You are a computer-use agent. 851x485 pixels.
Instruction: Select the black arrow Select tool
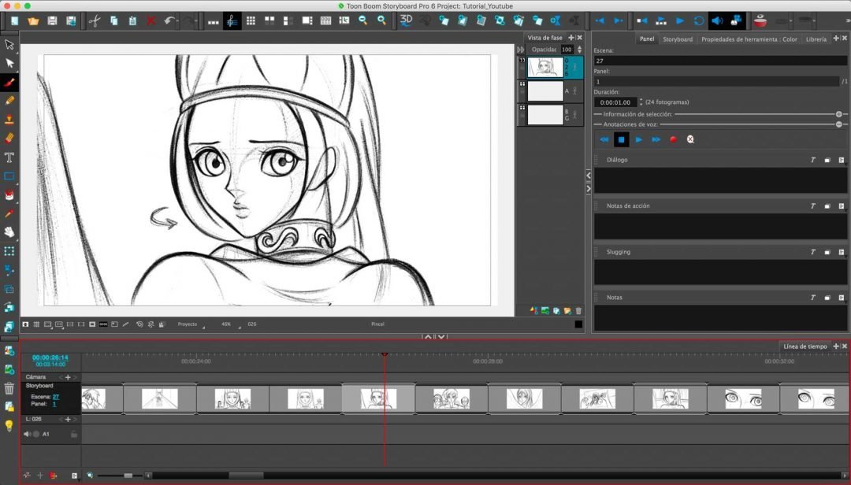coord(9,45)
